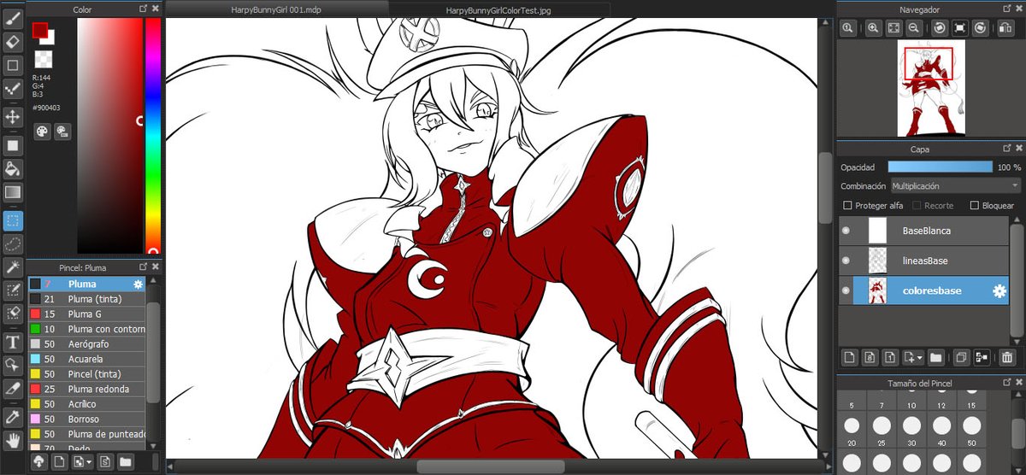
Task: Zoom in using Navegador magnifier plus
Action: (873, 28)
